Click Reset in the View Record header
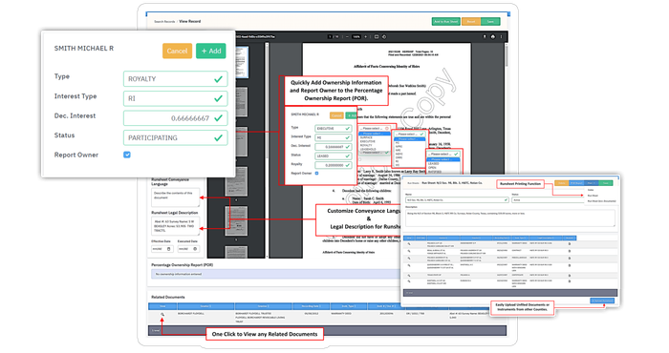This screenshot has height=353, width=669. 471,21
